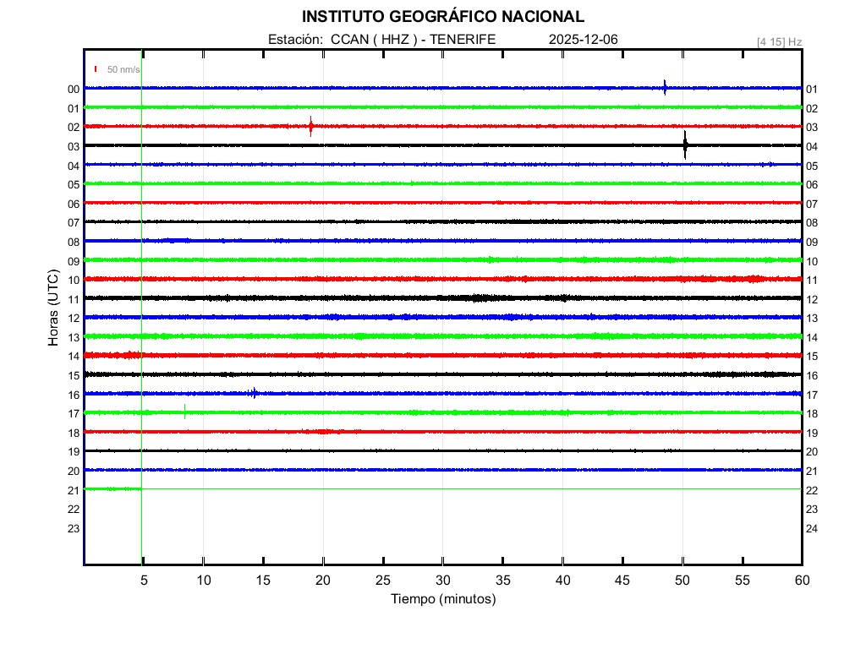The image size is (866, 649).
Task: Click the right-side hour label 24
Action: (812, 528)
